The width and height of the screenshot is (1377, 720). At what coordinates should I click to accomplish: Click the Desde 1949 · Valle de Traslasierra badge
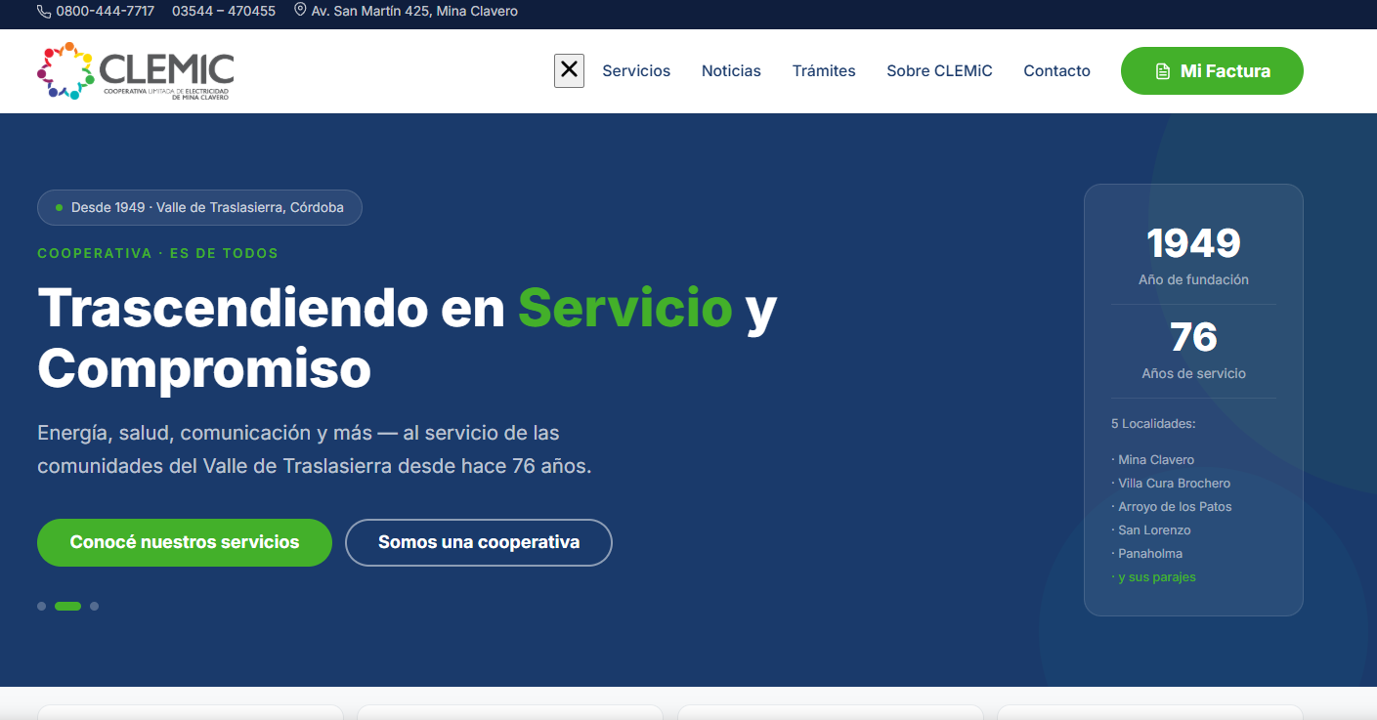(x=199, y=208)
